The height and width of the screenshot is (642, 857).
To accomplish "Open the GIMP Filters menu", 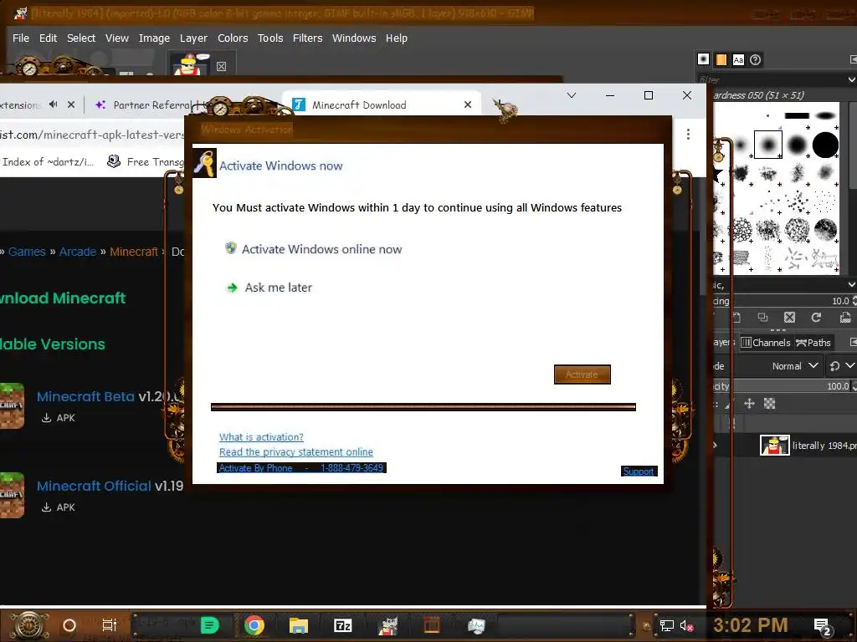I will [308, 38].
